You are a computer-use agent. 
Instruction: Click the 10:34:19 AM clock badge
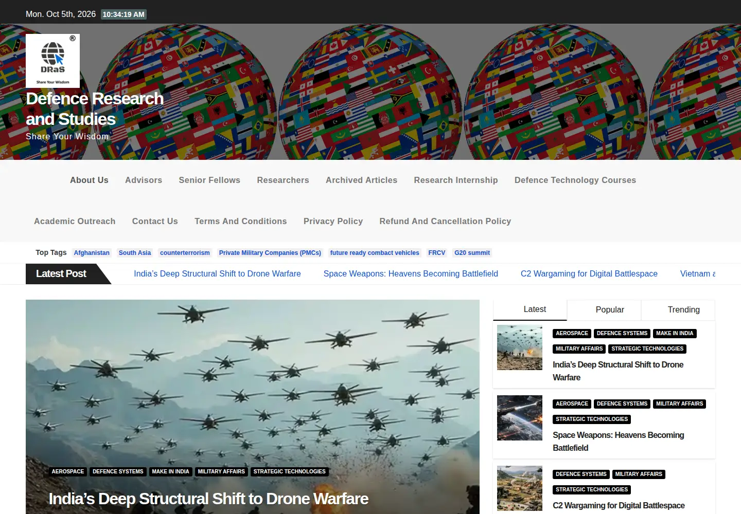[x=123, y=14]
